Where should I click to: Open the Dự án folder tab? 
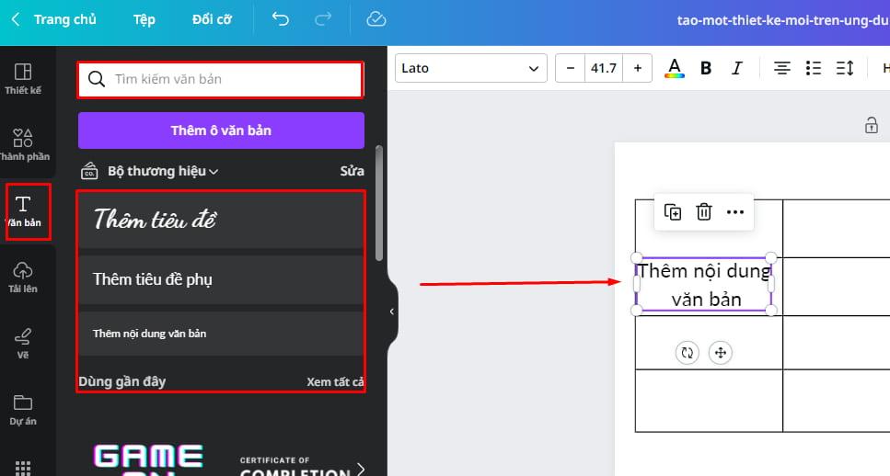click(23, 410)
